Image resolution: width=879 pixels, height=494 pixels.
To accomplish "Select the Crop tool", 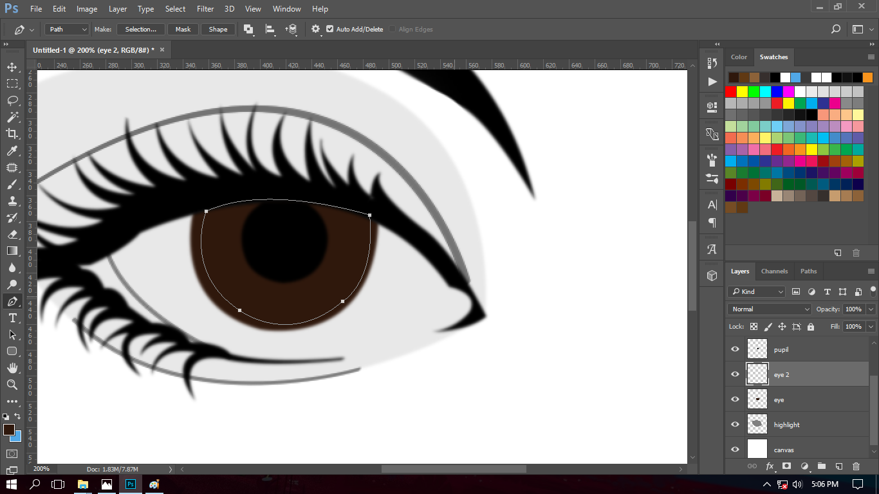I will pos(12,134).
